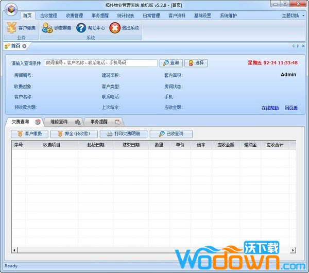Screen dimensions: 309x273
Task: Click the 序号 column header
Action: [19, 145]
